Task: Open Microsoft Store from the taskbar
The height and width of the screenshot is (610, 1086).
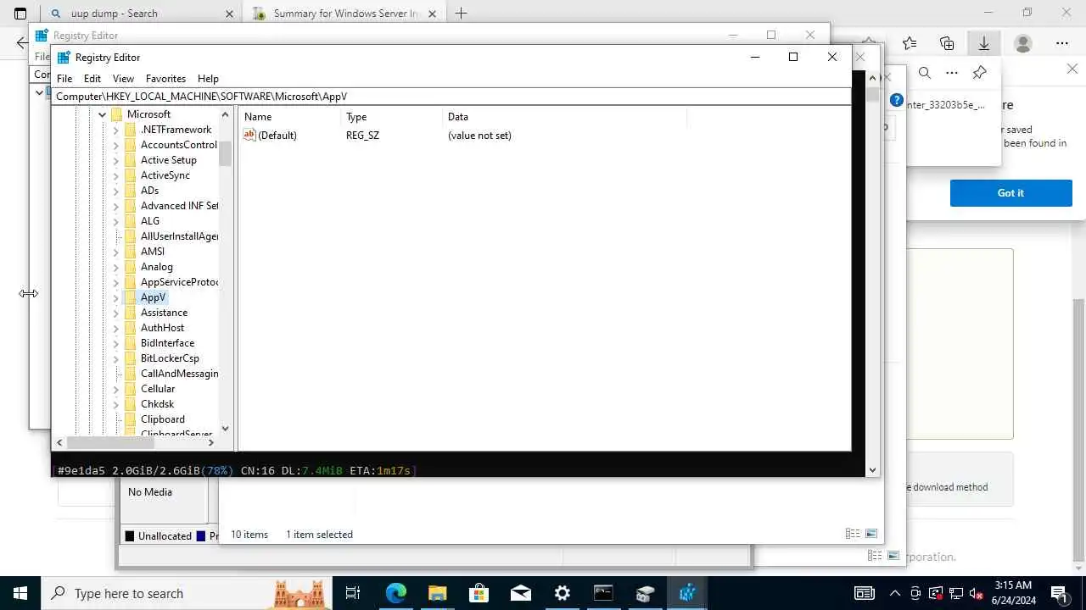Action: (479, 593)
